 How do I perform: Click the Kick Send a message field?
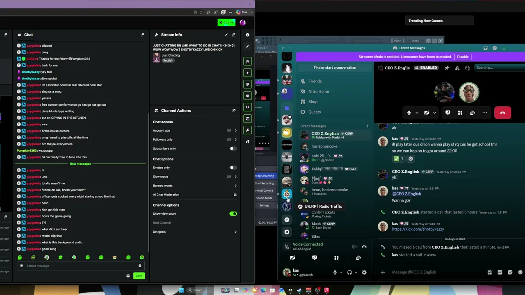80,265
